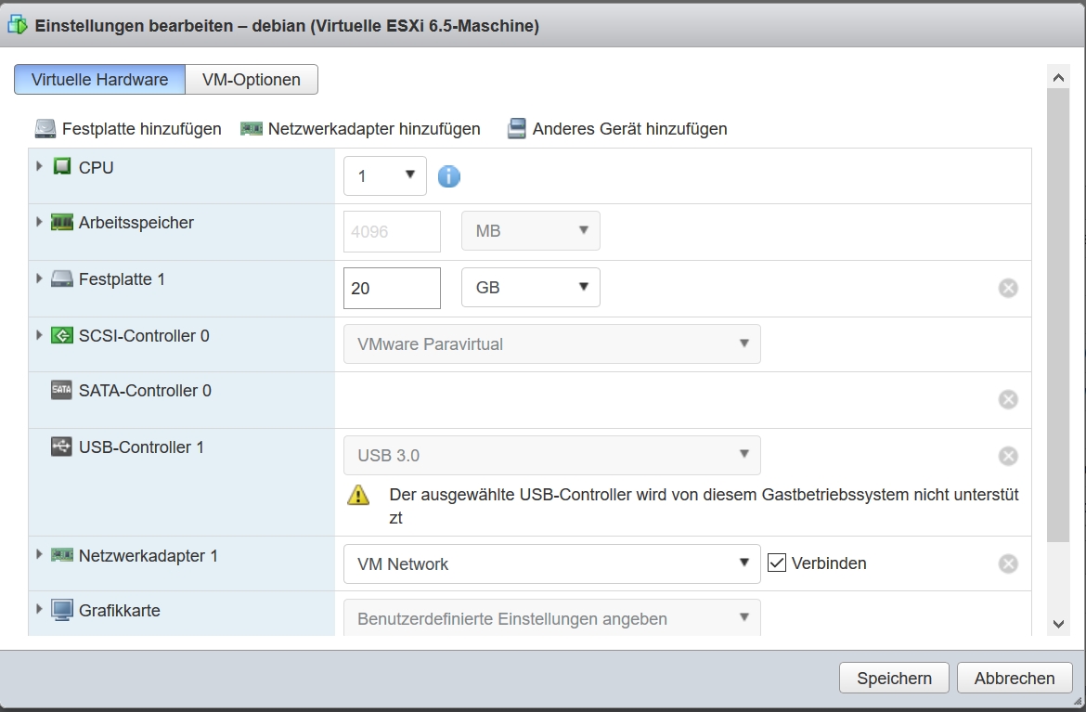The width and height of the screenshot is (1086, 712).
Task: Select the Virtuelle Hardware tab
Action: tap(99, 80)
